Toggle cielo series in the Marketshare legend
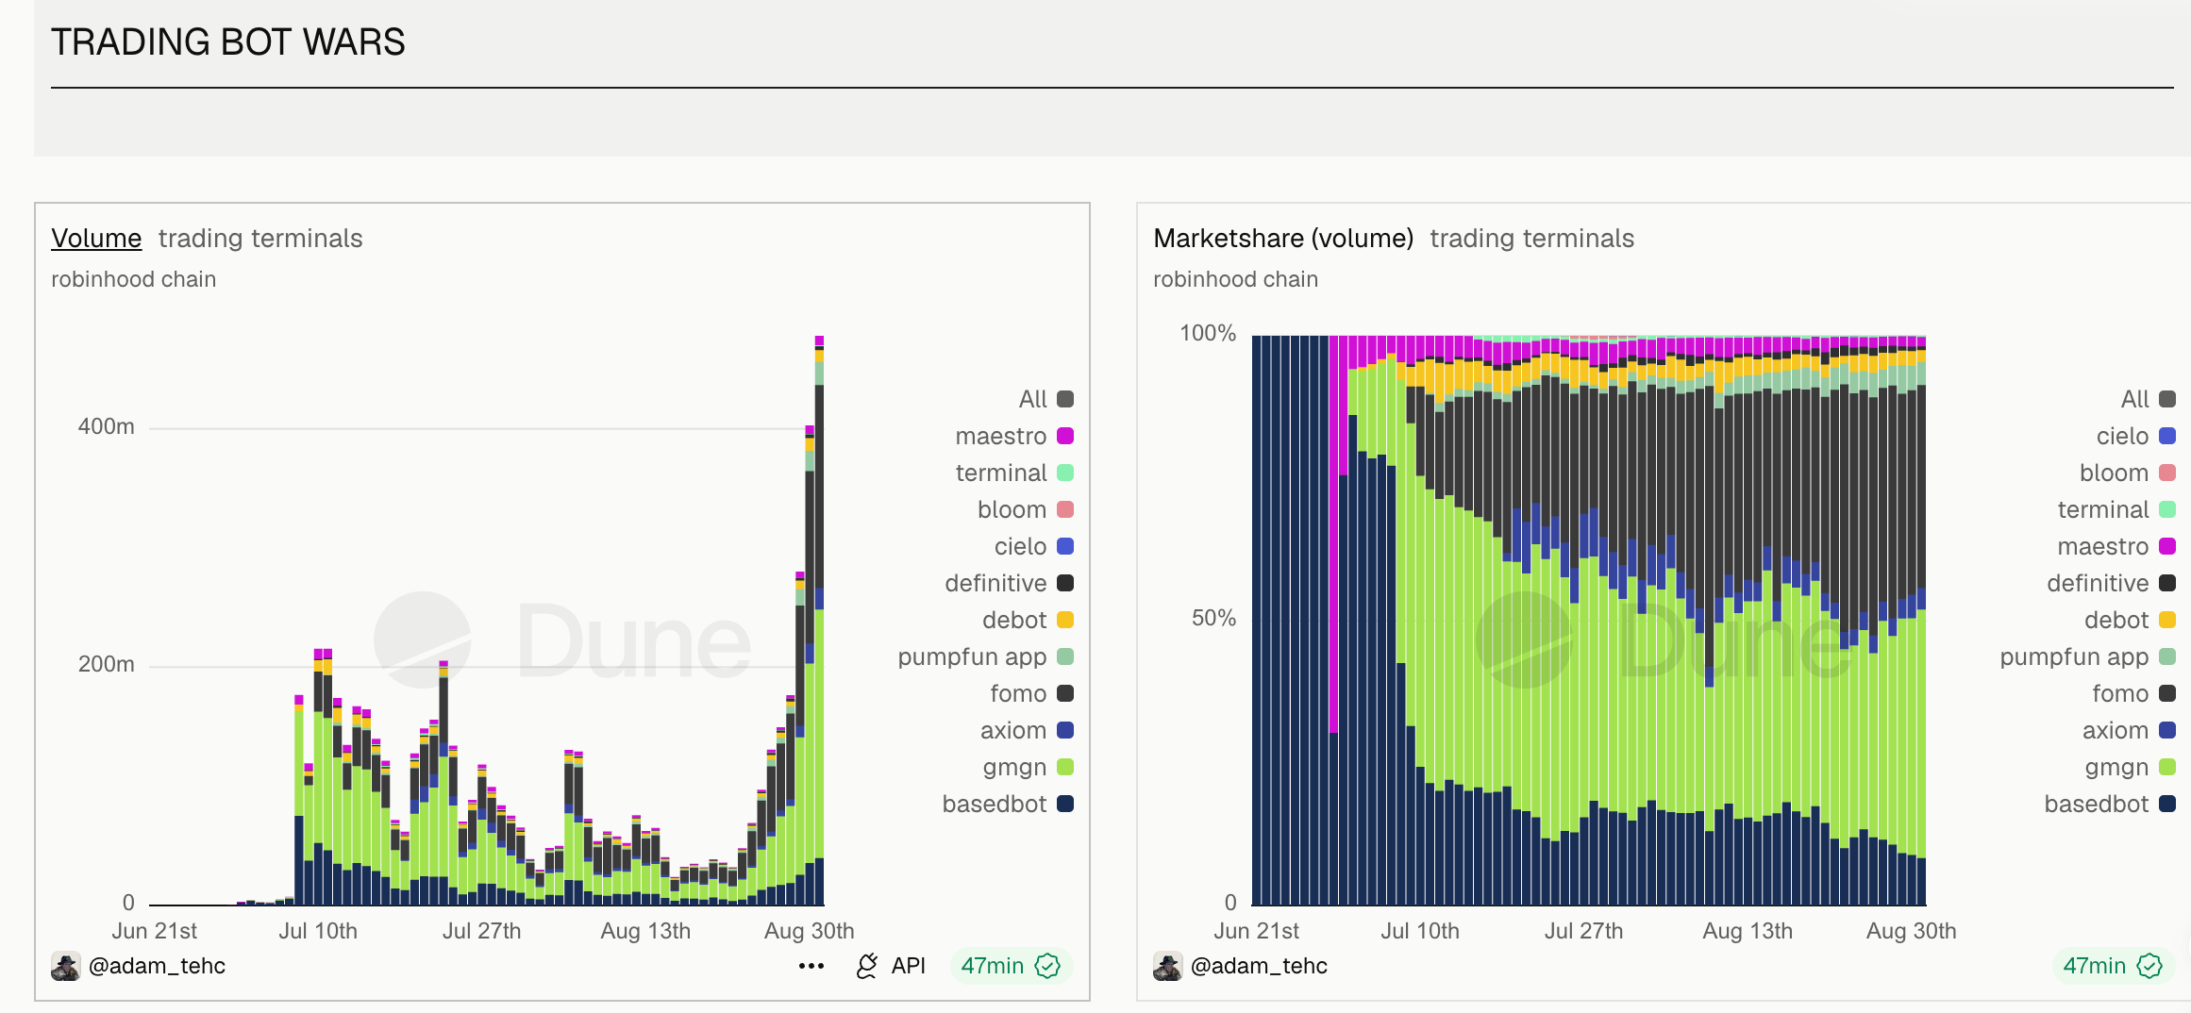The width and height of the screenshot is (2191, 1013). [2136, 436]
